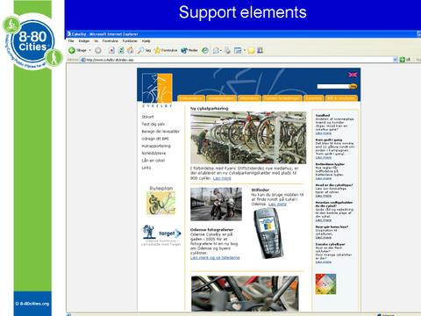Click the Refresh page icon
421x316 pixels.
coord(121,50)
